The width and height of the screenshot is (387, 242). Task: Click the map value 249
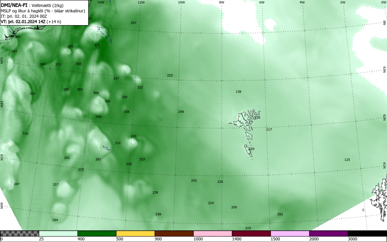click(x=181, y=112)
